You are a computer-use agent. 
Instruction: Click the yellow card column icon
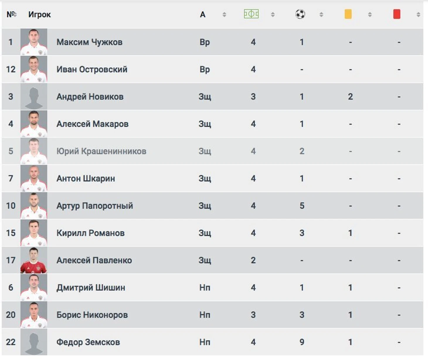click(348, 14)
